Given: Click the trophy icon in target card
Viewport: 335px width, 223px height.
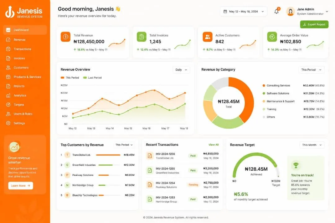Looking at the screenshot, I should 296,165.
